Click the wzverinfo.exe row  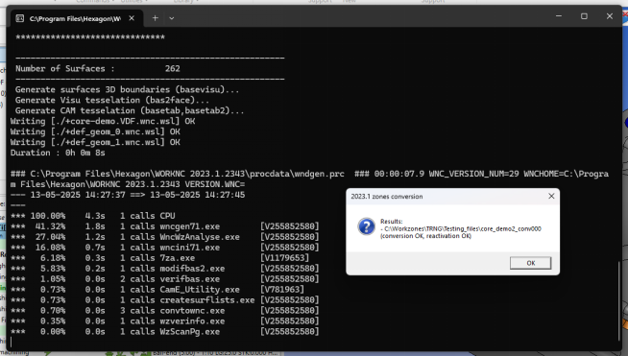click(x=164, y=321)
